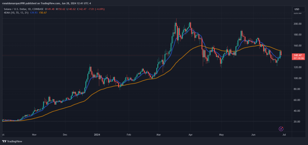Click the Mar label on time axis
The height and width of the screenshot is (145, 308).
coord(159,135)
